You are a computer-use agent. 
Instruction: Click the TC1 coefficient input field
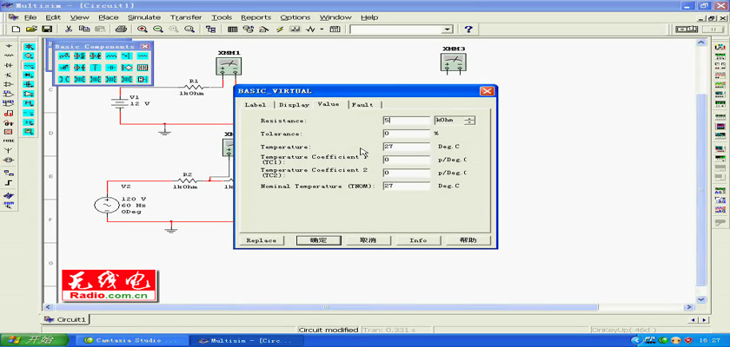(x=407, y=160)
